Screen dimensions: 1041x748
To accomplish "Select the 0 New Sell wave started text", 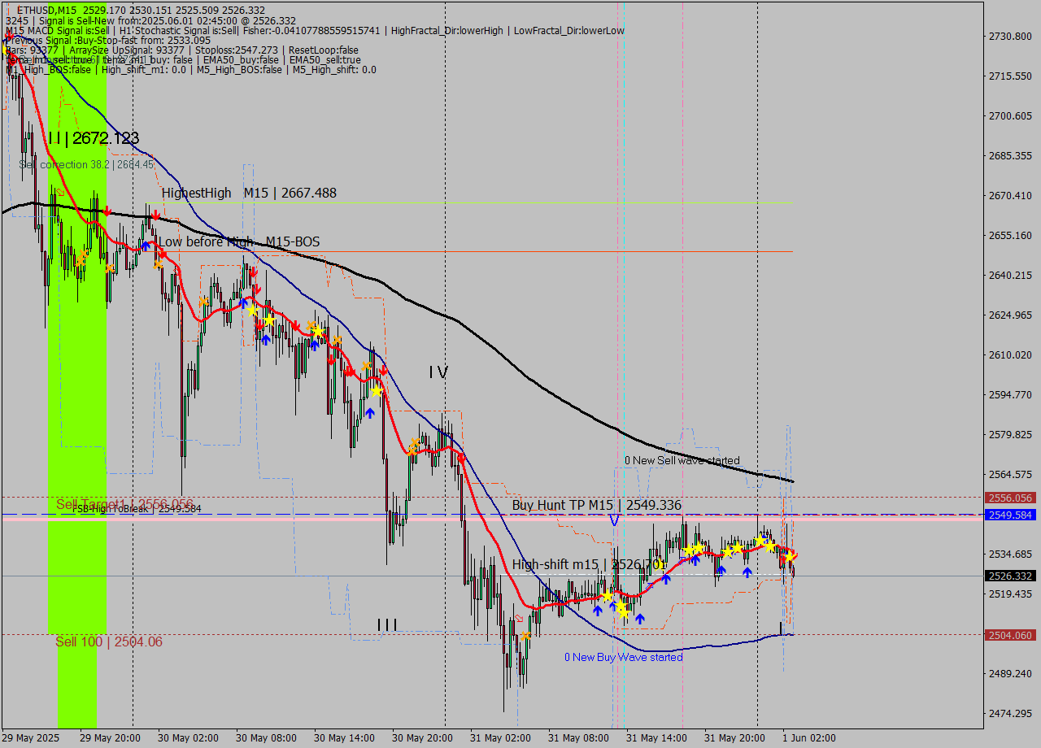I will coord(682,461).
